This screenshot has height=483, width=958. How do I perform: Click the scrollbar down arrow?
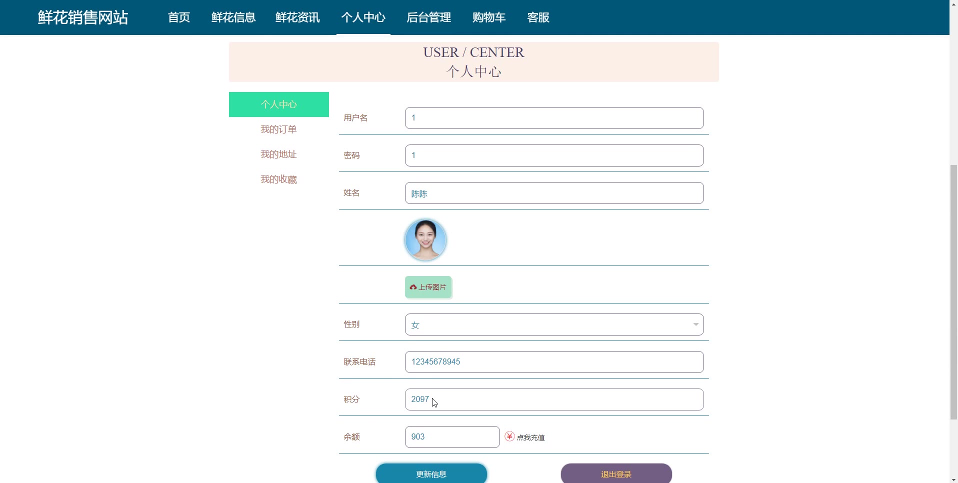pyautogui.click(x=953, y=479)
